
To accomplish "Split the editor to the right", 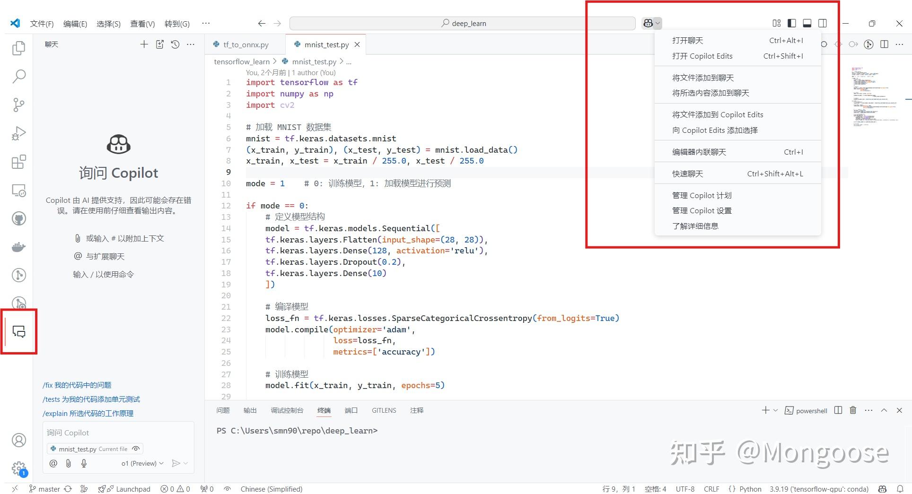I will (884, 44).
